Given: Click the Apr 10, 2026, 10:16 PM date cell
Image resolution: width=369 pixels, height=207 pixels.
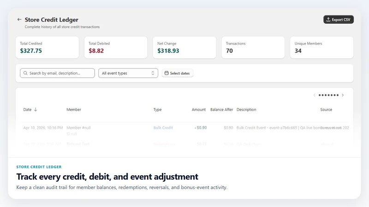Looking at the screenshot, I should pyautogui.click(x=43, y=128).
